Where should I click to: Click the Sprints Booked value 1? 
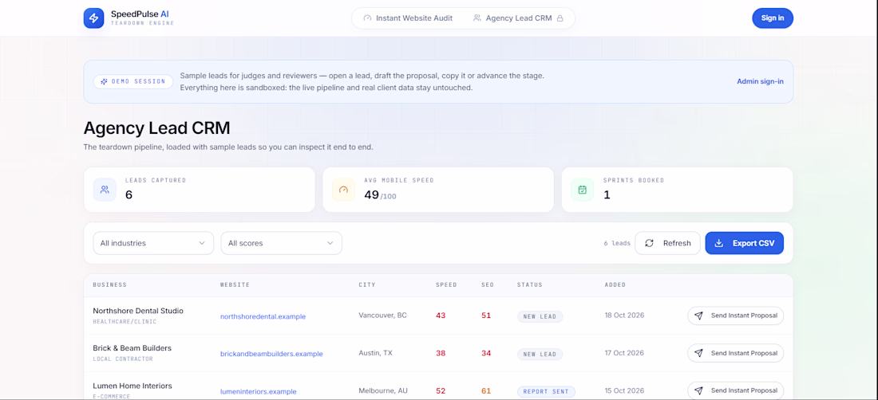pos(607,195)
